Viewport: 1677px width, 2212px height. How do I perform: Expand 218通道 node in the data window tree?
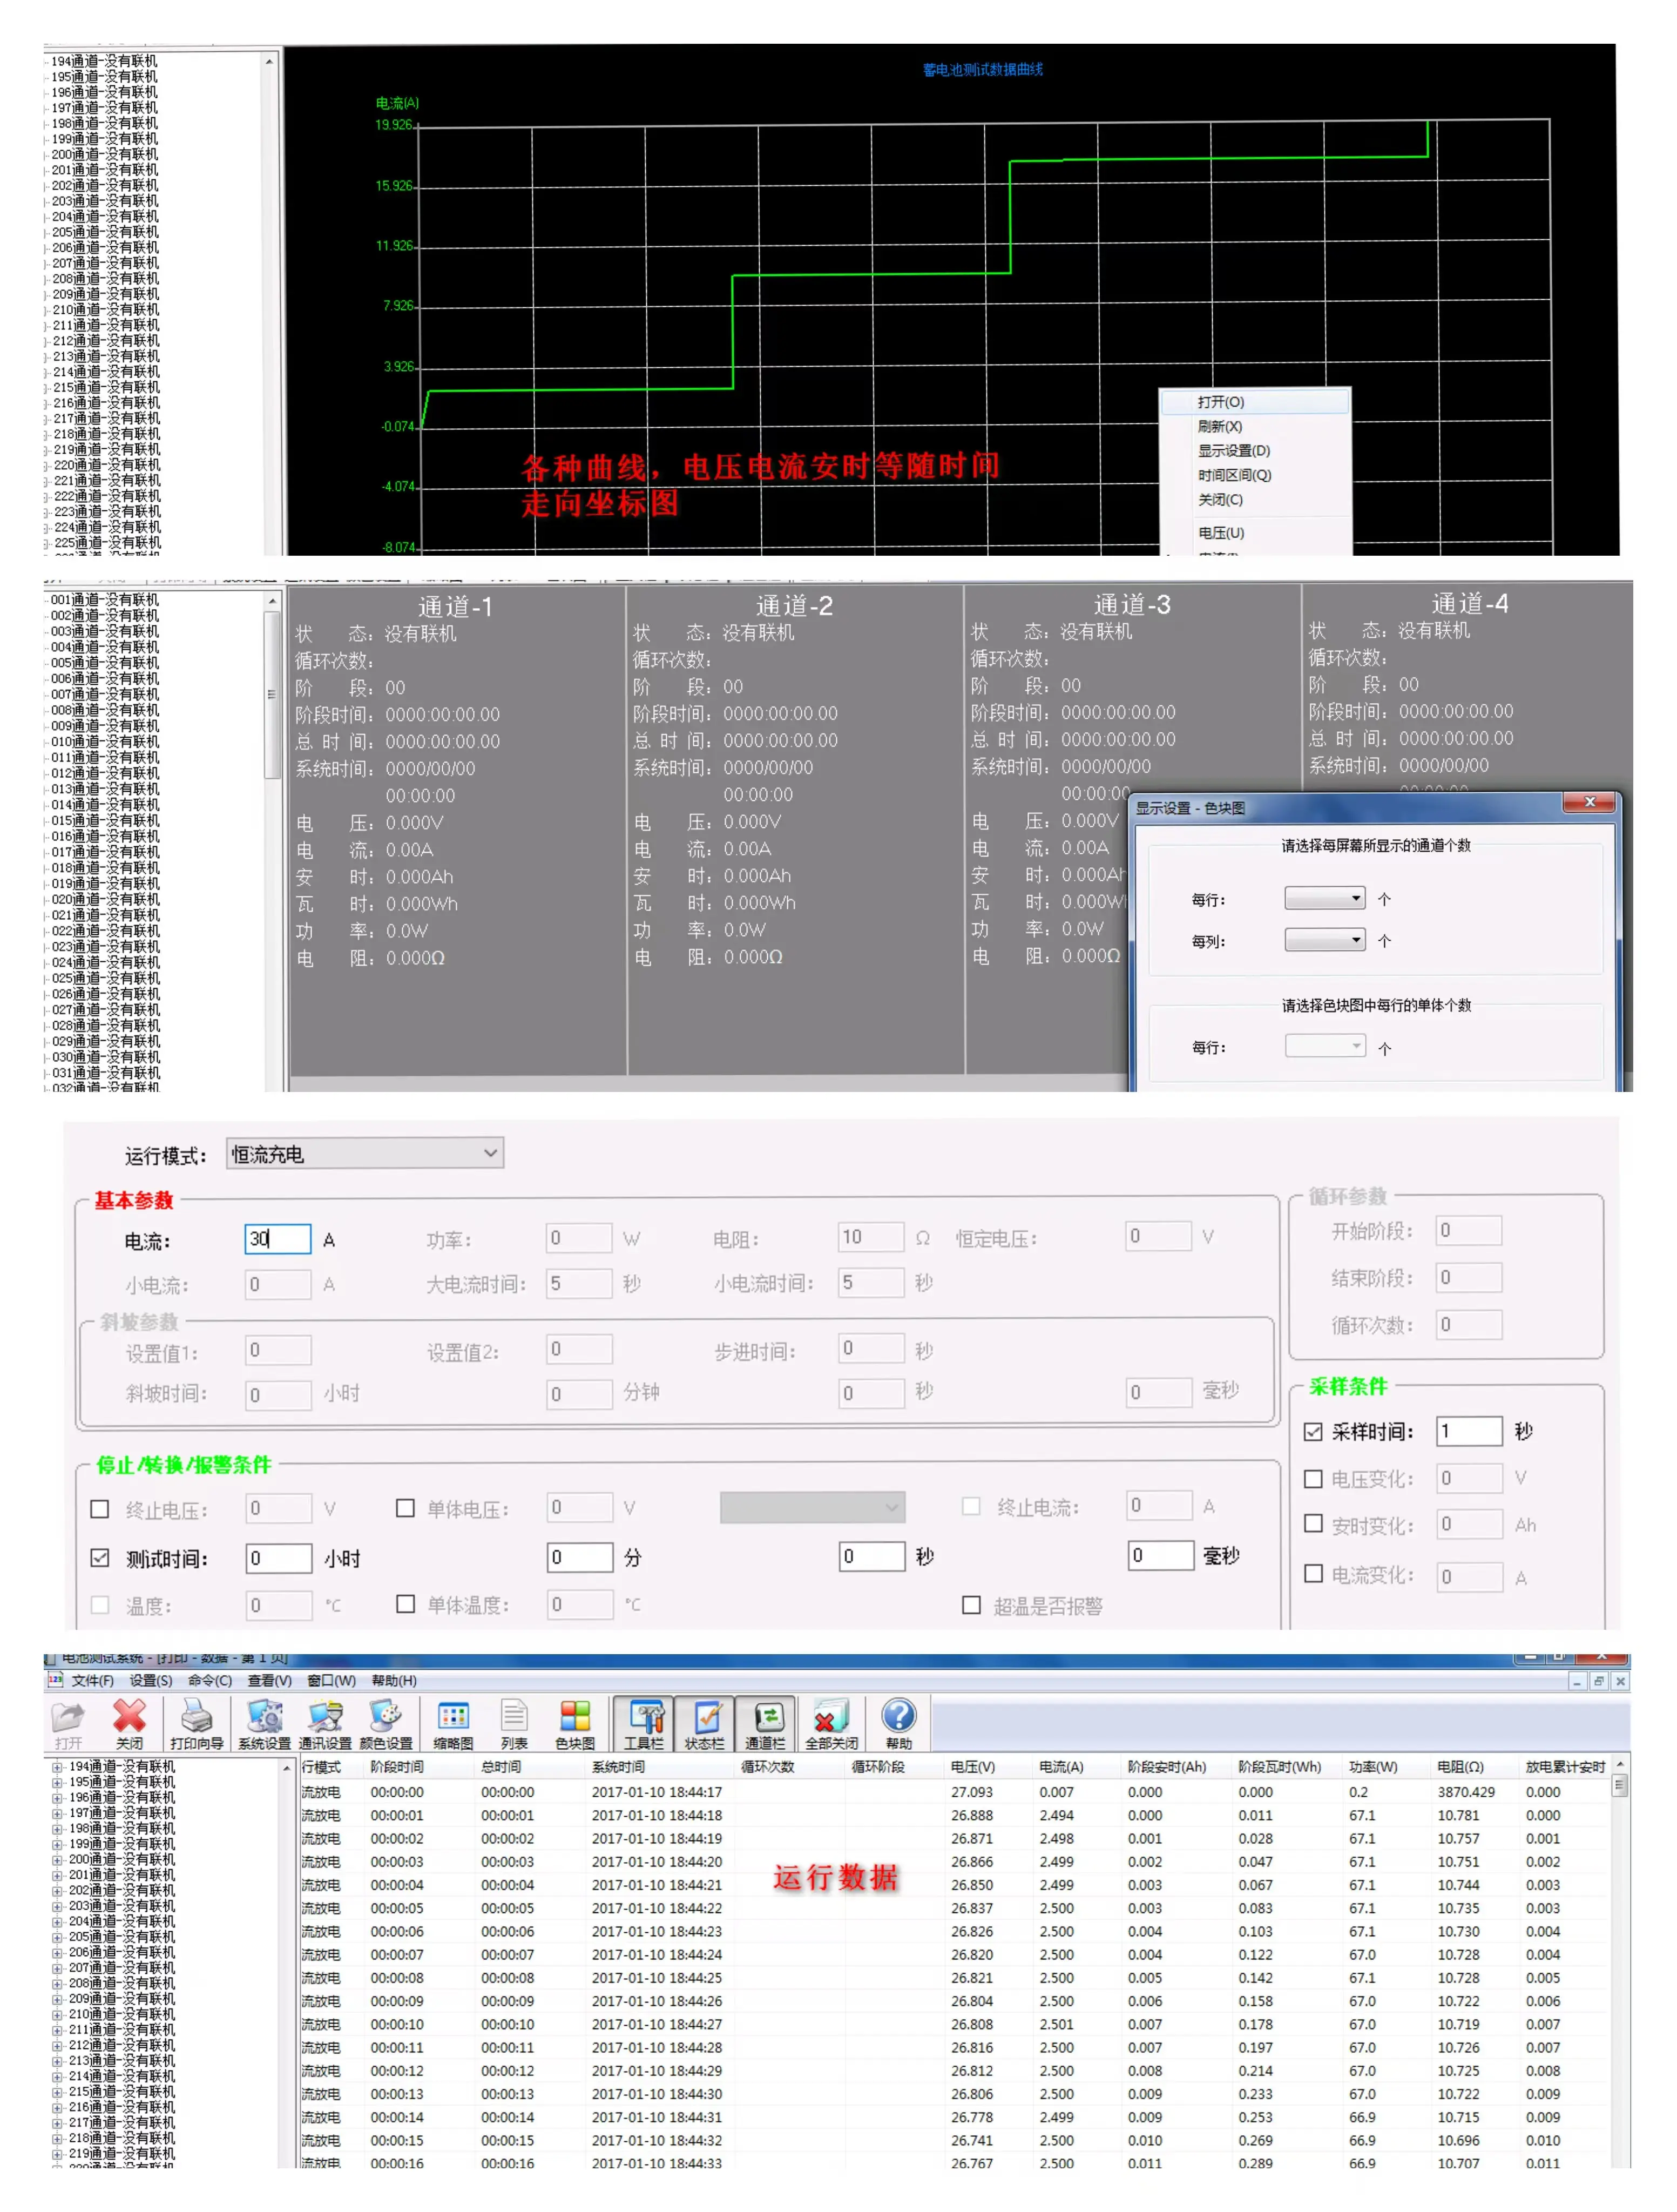pos(57,2138)
